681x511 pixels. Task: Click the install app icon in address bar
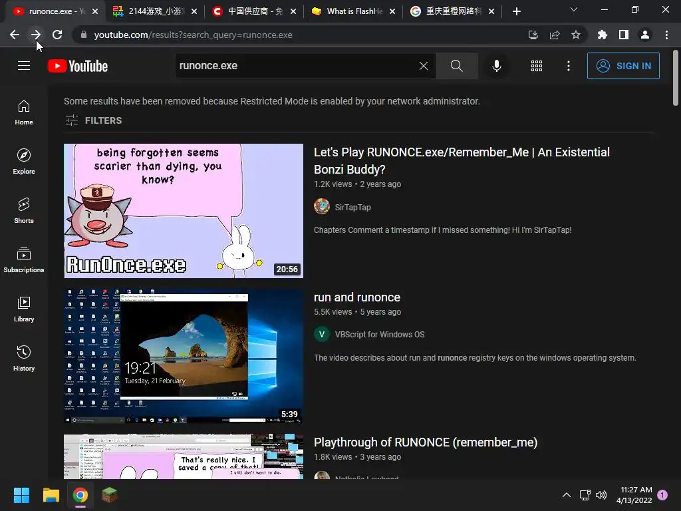533,35
